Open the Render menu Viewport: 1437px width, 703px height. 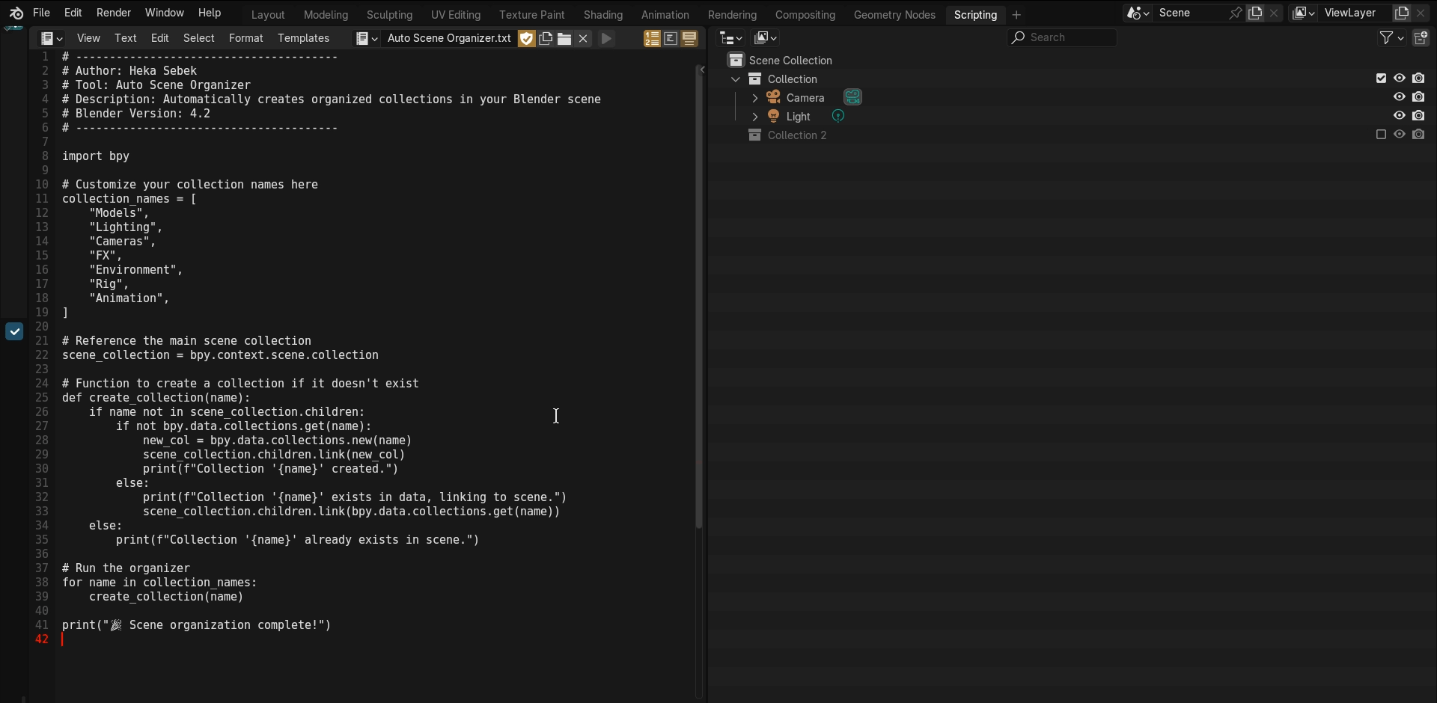click(x=114, y=13)
